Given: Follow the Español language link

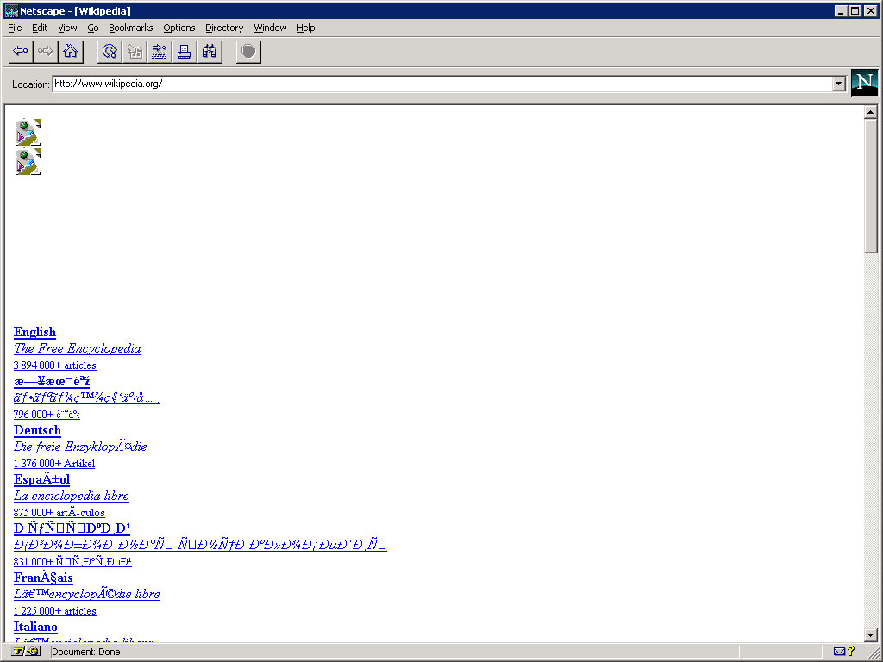Looking at the screenshot, I should coord(41,479).
